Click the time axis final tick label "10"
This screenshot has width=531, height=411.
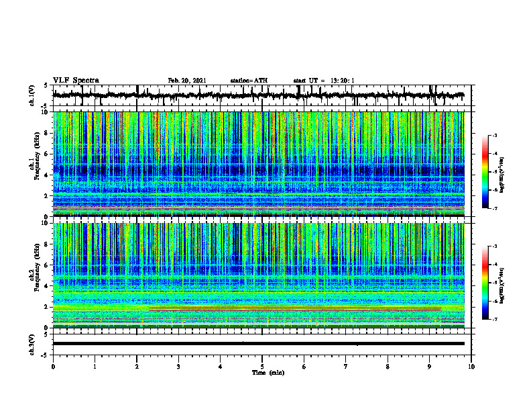coord(471,367)
